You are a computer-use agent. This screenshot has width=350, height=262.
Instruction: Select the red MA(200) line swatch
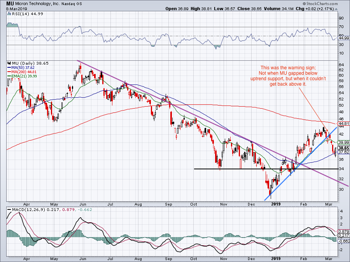[x=9, y=72]
